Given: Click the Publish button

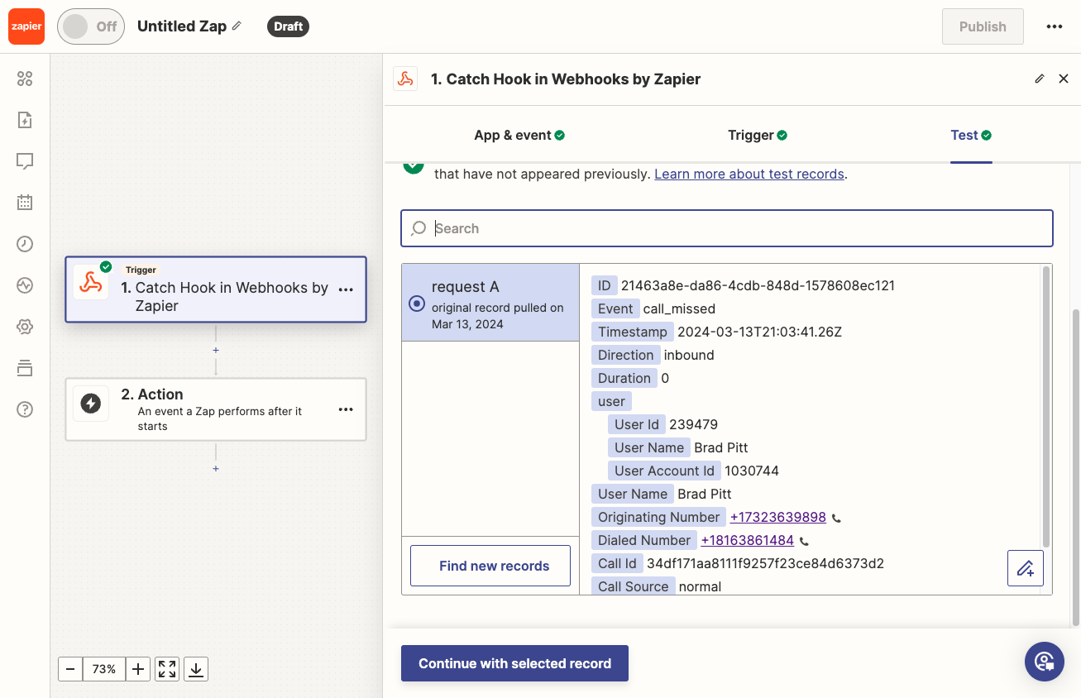Looking at the screenshot, I should (x=983, y=26).
